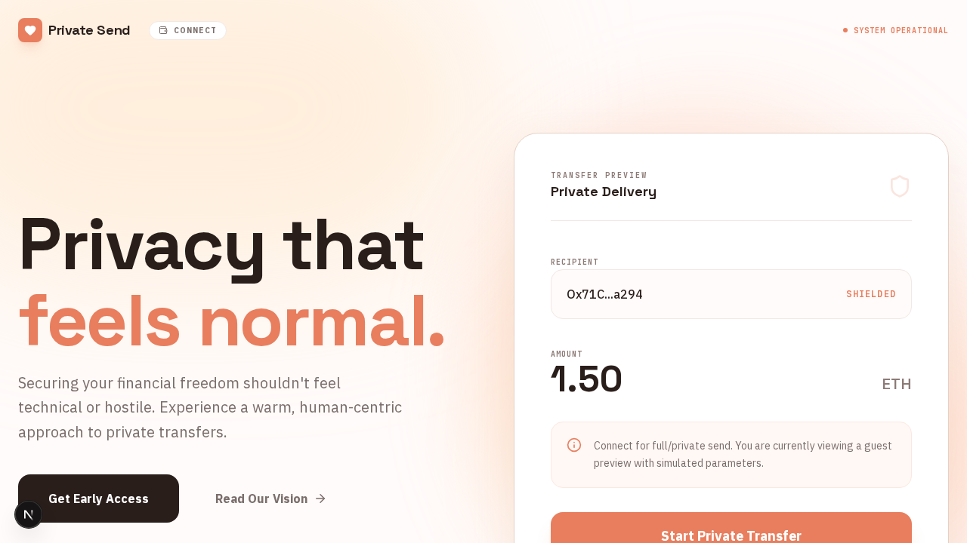This screenshot has width=967, height=543.
Task: Click the Private Send heart logo icon
Action: [x=30, y=30]
